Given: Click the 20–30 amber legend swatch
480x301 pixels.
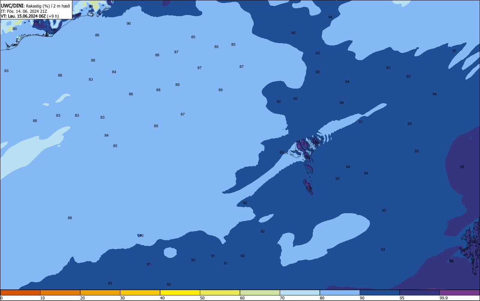Looking at the screenshot, I should pos(100,292).
